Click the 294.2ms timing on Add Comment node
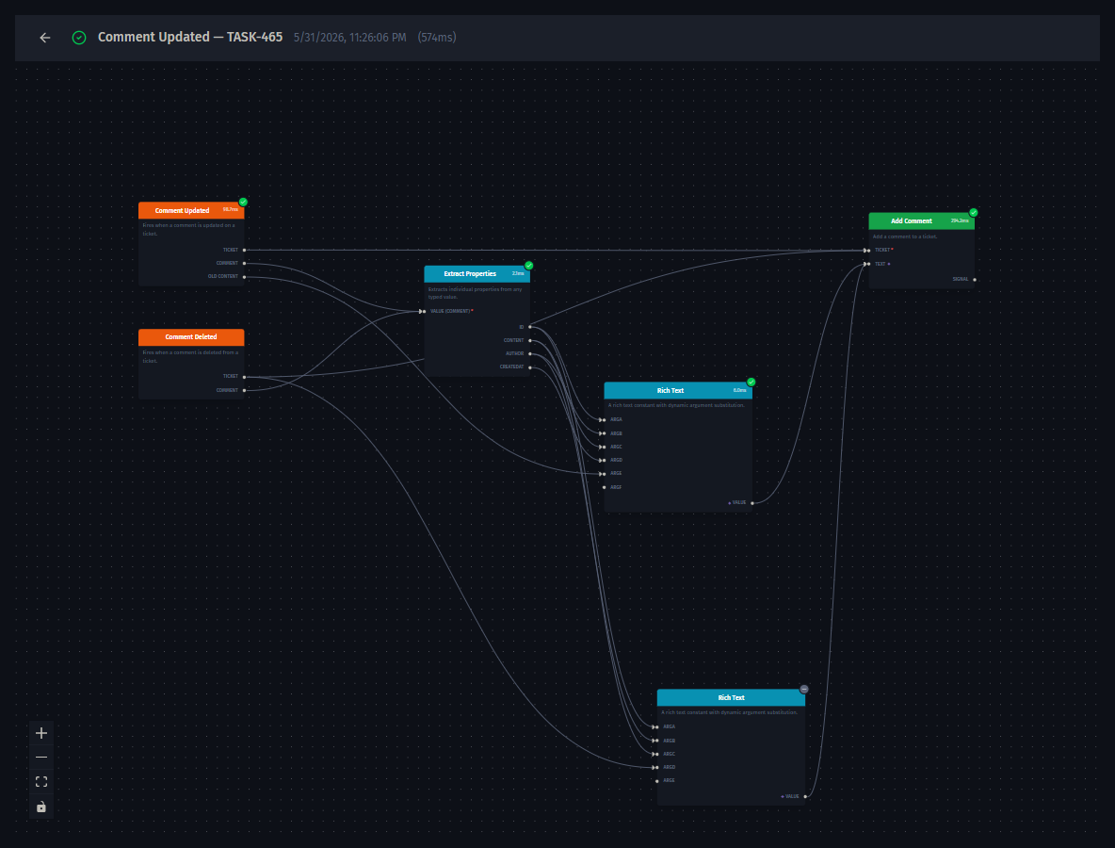Image resolution: width=1115 pixels, height=848 pixels. tap(960, 220)
